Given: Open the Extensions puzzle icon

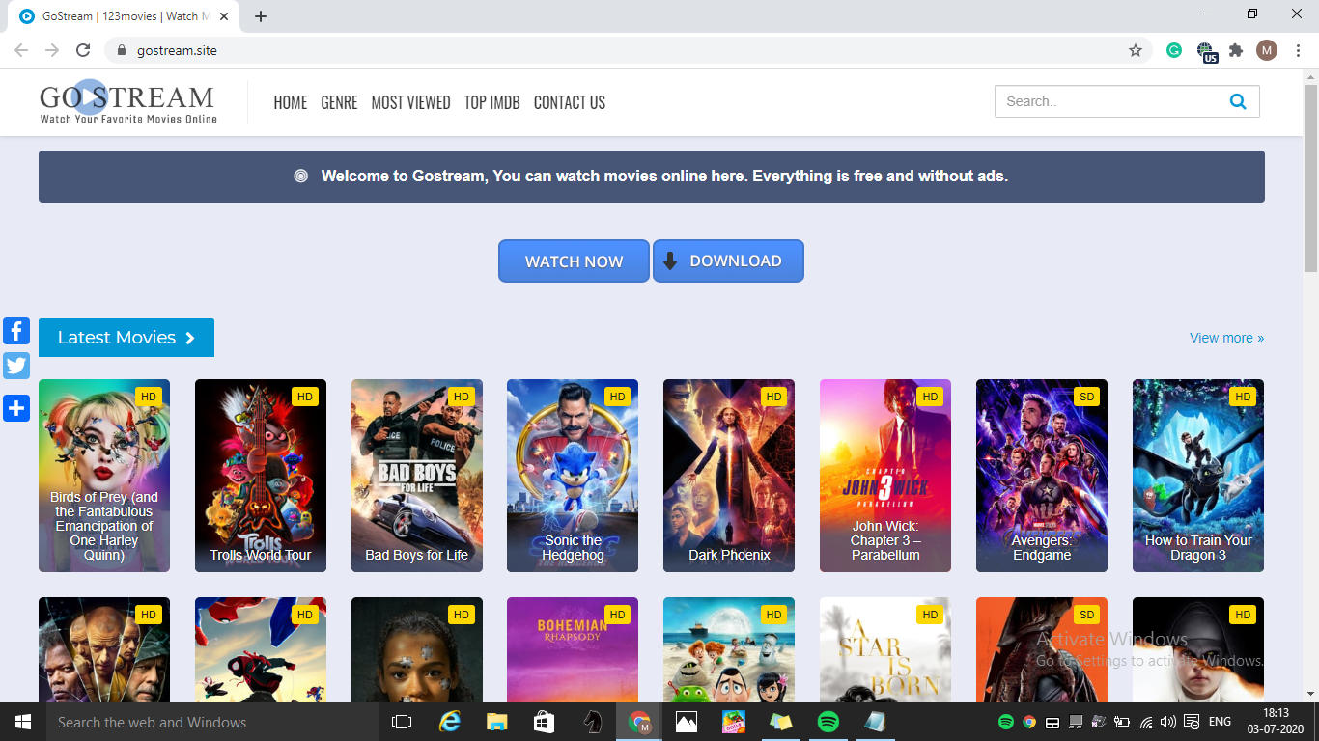Looking at the screenshot, I should (x=1236, y=50).
